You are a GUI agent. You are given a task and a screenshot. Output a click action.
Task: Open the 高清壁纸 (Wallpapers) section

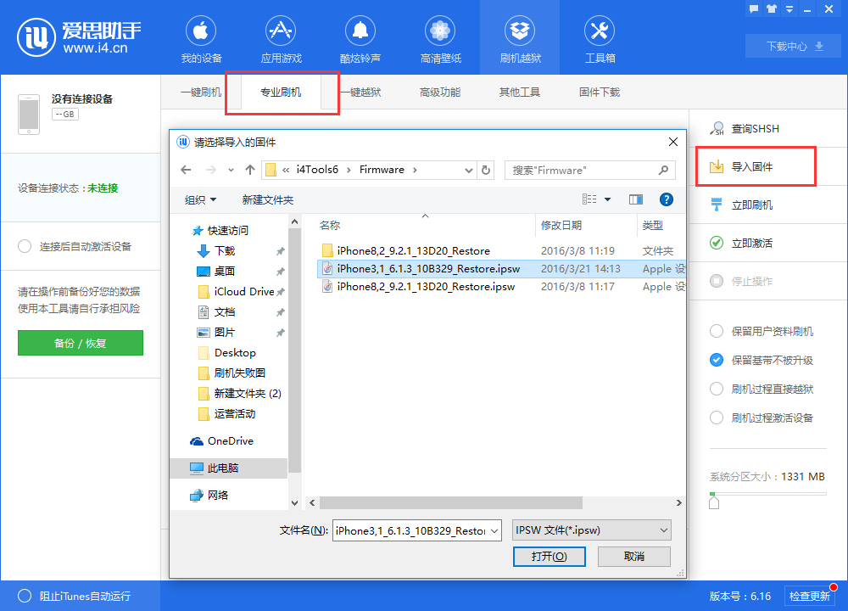click(x=439, y=38)
